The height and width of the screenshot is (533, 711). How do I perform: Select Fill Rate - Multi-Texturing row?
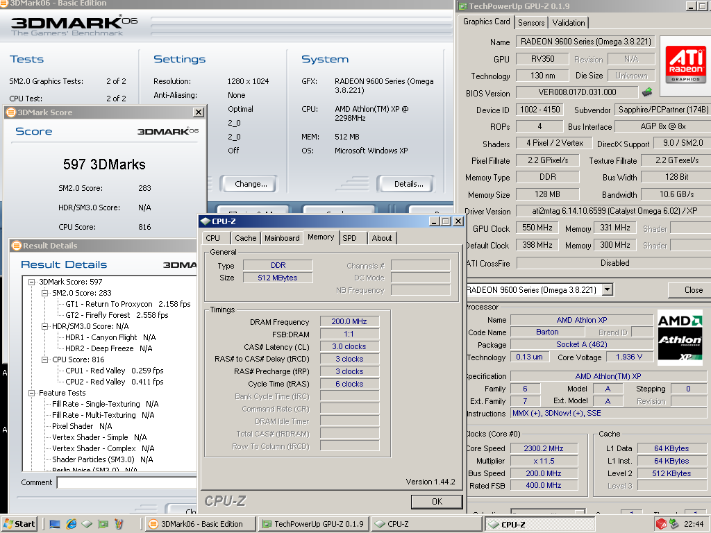103,415
